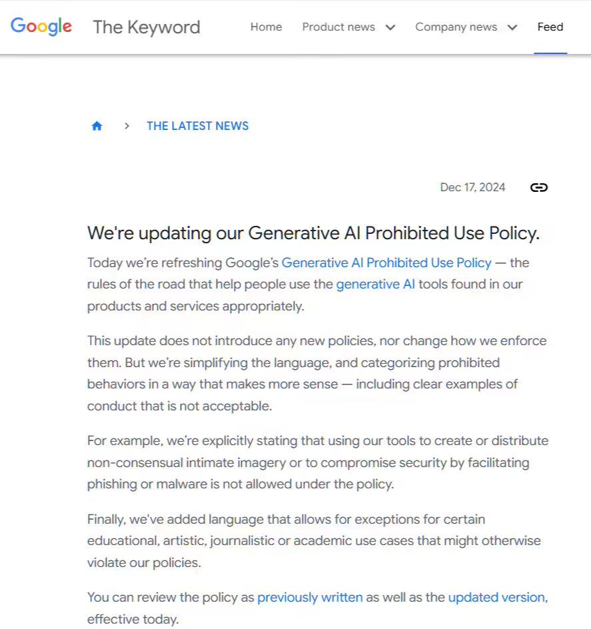Click the paragraph about educational and artistic exceptions
Viewport: 591px width, 629px height.
coord(313,540)
